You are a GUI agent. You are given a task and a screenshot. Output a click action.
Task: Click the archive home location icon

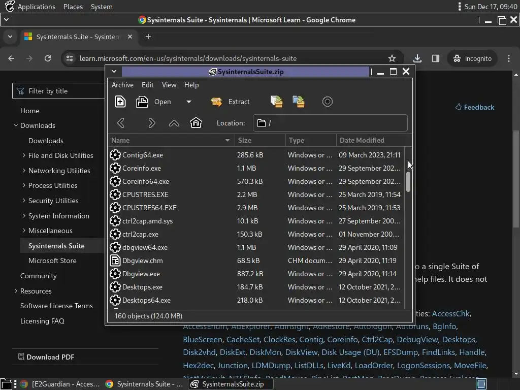pos(196,123)
